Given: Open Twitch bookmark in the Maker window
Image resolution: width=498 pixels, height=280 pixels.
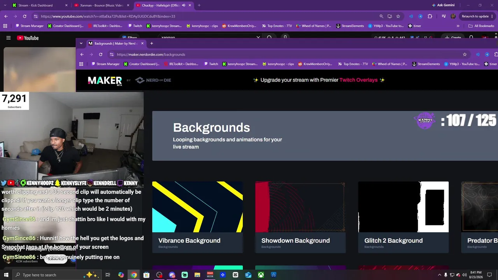Looking at the screenshot, I should pos(210,64).
